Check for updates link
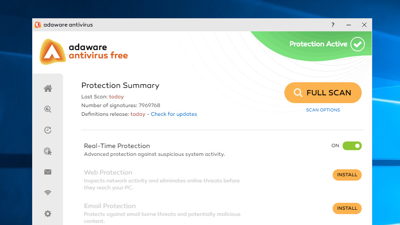This screenshot has height=225, width=400. (x=174, y=114)
